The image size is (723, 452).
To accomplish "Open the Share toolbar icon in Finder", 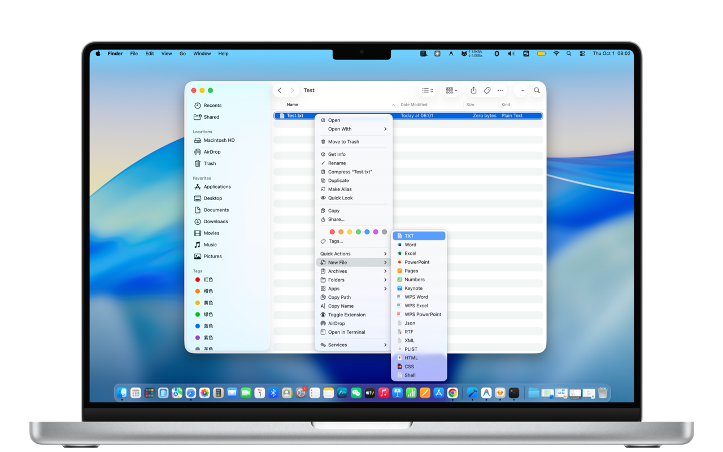I will coord(473,90).
